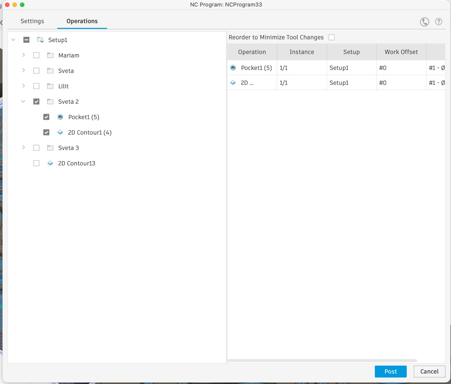This screenshot has height=384, width=451.
Task: Expand the Sveta 3 folder
Action: pyautogui.click(x=24, y=148)
